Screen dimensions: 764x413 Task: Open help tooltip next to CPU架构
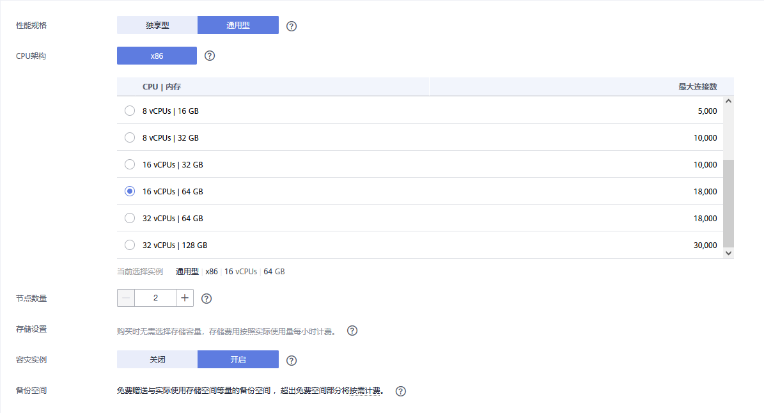[210, 56]
